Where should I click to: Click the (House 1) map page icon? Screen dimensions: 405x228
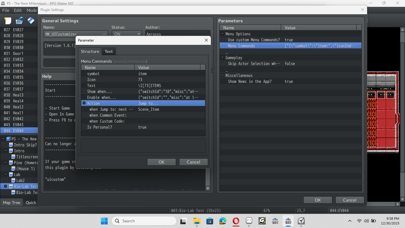click(13, 169)
